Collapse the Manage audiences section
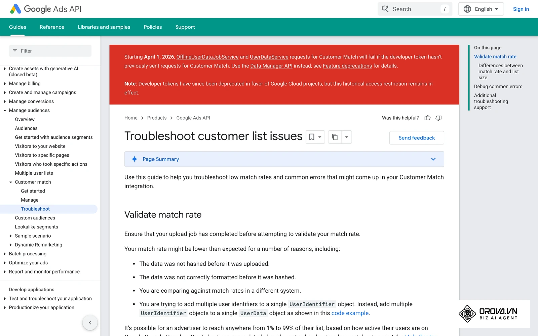Image resolution: width=538 pixels, height=336 pixels. 5,111
